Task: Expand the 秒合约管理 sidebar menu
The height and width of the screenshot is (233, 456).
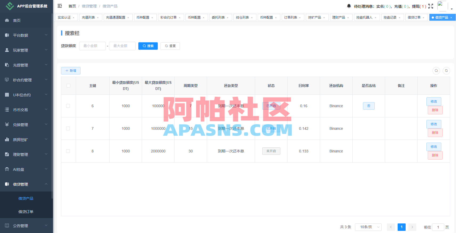Action: click(26, 80)
